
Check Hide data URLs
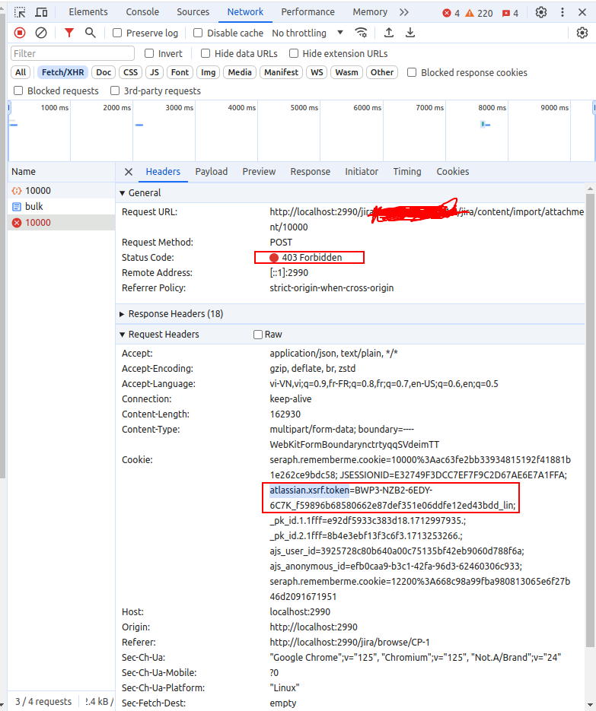(206, 53)
